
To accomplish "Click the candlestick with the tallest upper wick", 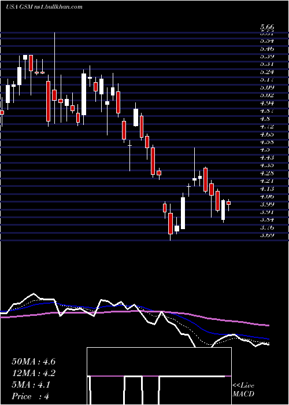I will coord(54,95).
